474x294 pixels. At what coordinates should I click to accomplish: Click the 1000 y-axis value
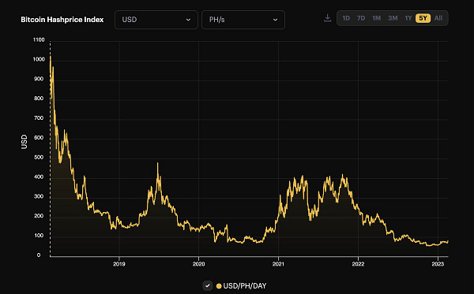coord(39,59)
